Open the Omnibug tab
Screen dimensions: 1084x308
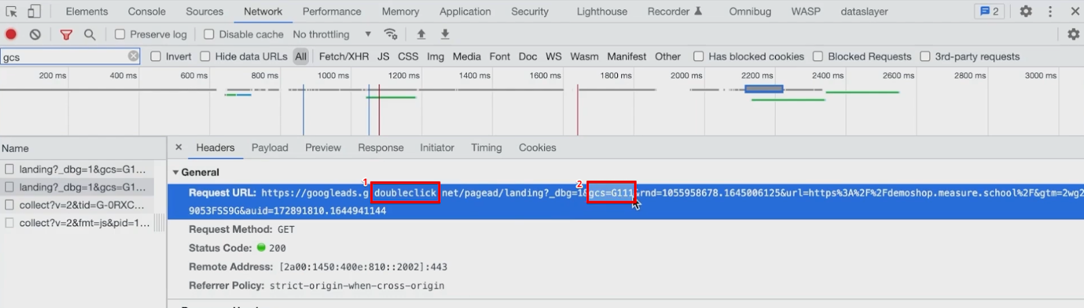(x=750, y=12)
